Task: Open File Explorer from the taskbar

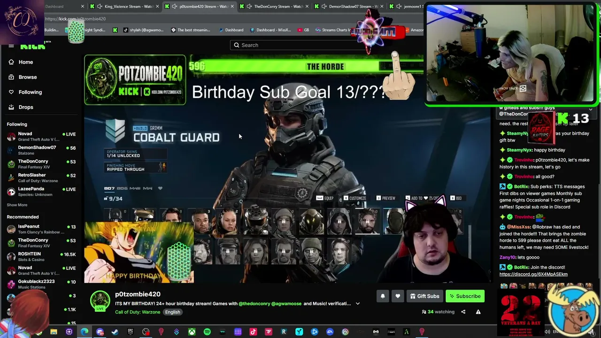Action: [54, 332]
